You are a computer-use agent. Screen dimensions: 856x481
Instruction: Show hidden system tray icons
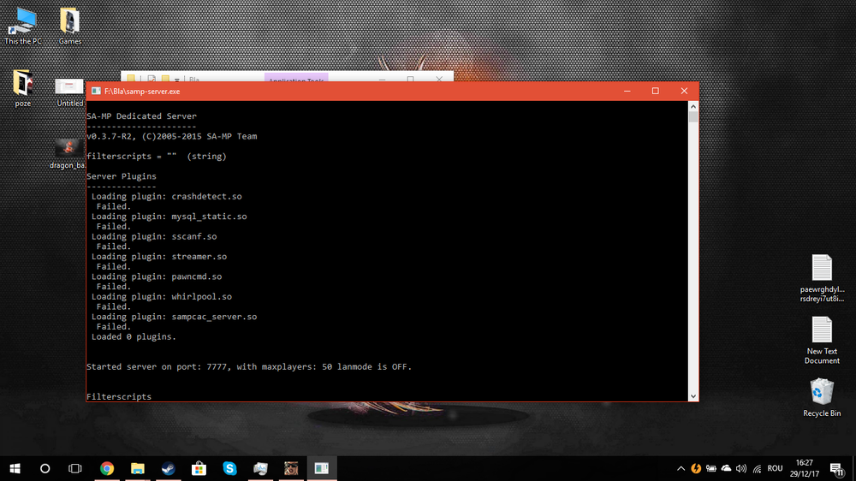click(681, 468)
